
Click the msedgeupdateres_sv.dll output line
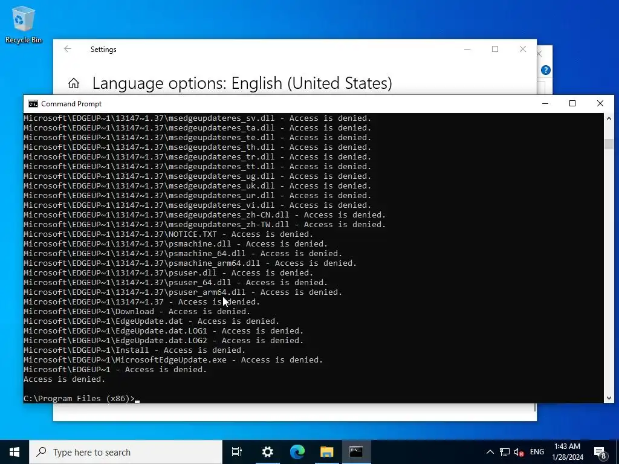[x=198, y=118]
